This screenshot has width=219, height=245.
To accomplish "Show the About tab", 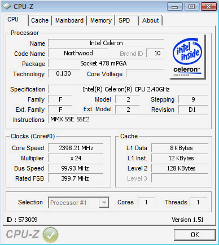I will point(150,20).
